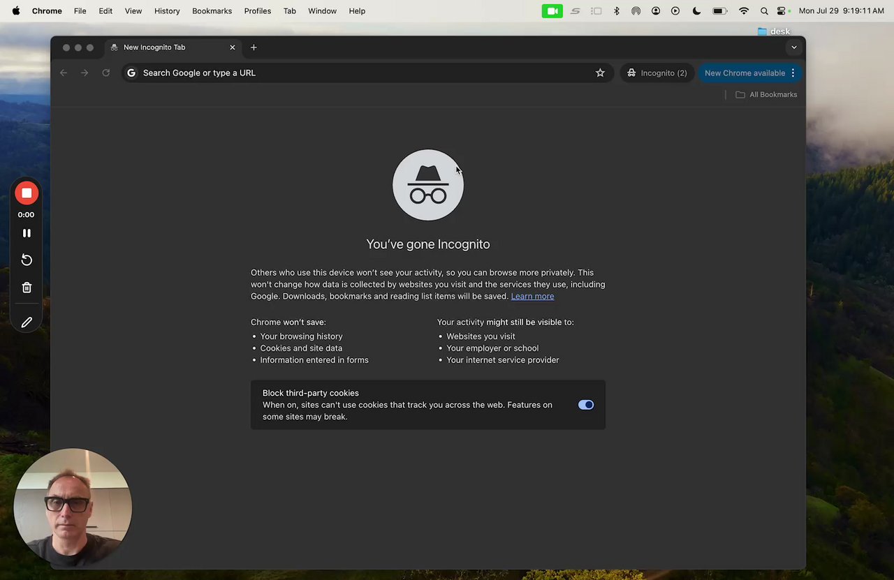
Task: Click the user account circle icon in menu bar
Action: tap(656, 10)
